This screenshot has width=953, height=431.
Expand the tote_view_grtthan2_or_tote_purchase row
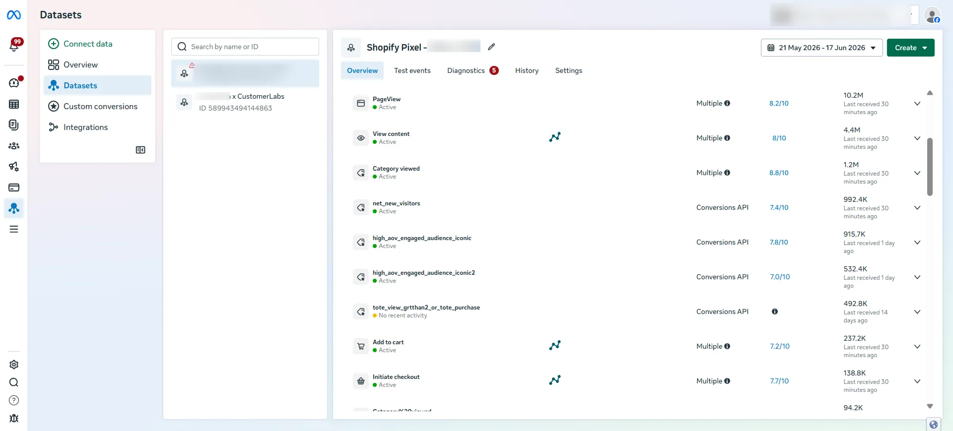click(x=917, y=312)
